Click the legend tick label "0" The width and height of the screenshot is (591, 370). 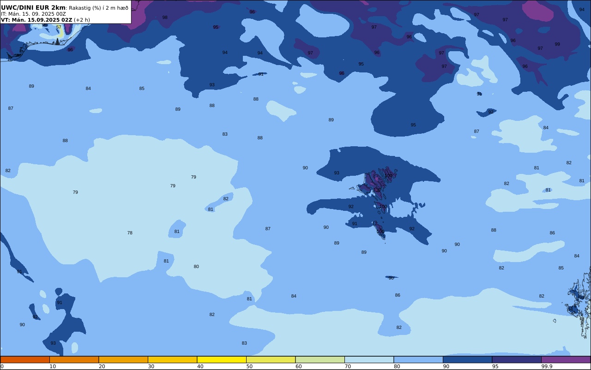click(2, 366)
